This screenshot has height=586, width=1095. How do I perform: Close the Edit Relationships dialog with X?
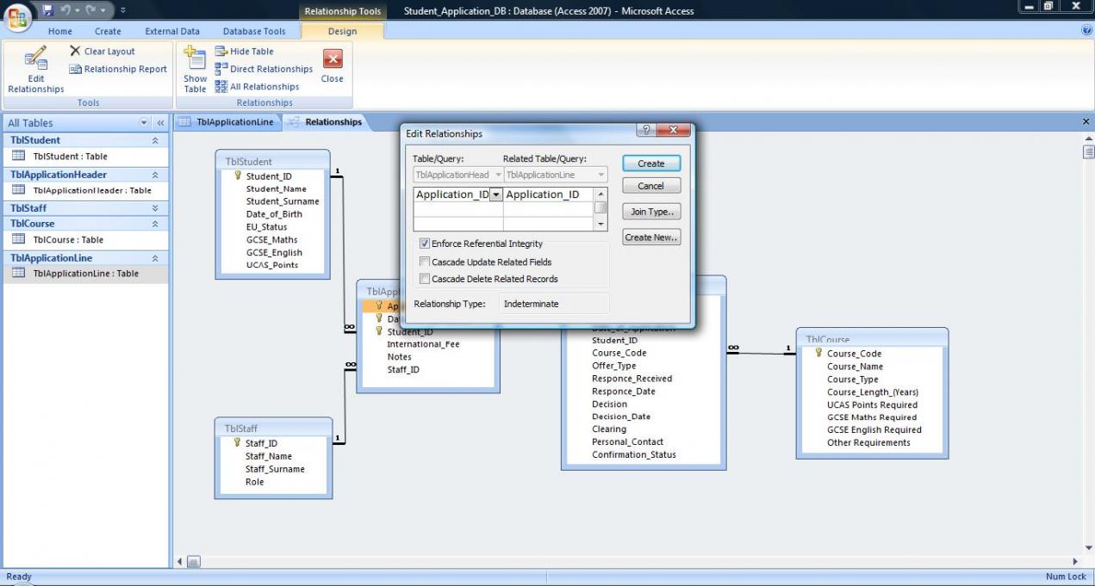point(673,130)
